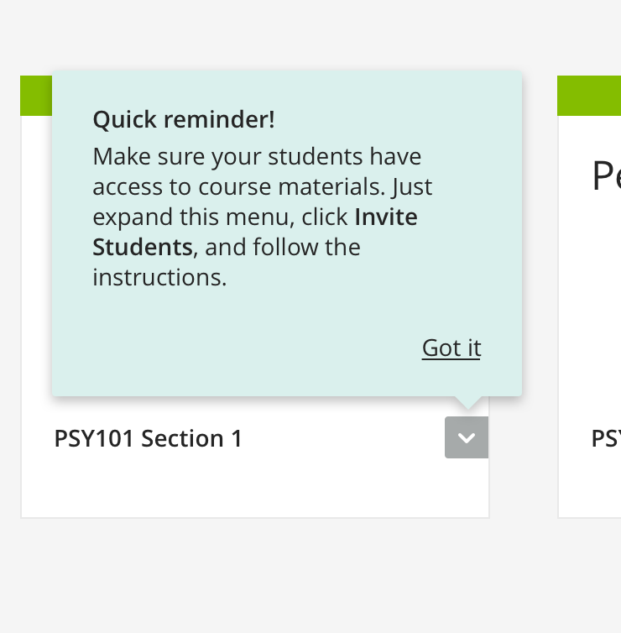Image resolution: width=621 pixels, height=633 pixels.
Task: Dismiss the reminder with Got it
Action: [451, 348]
